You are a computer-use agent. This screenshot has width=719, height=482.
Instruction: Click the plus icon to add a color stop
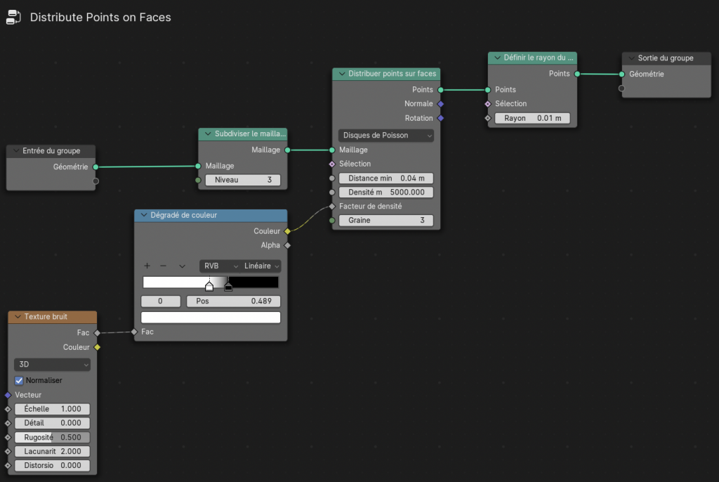[147, 266]
